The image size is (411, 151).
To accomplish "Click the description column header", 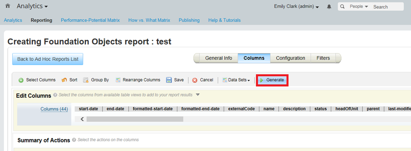I will click(x=294, y=109).
